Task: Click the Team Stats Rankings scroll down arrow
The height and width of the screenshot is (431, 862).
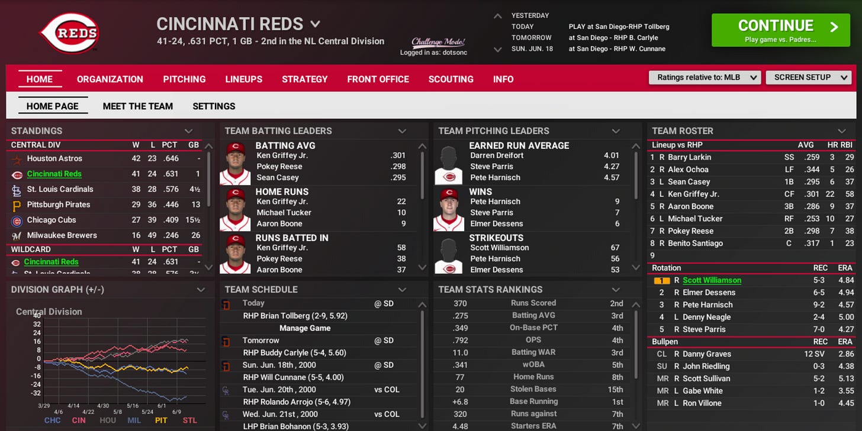Action: [x=636, y=426]
